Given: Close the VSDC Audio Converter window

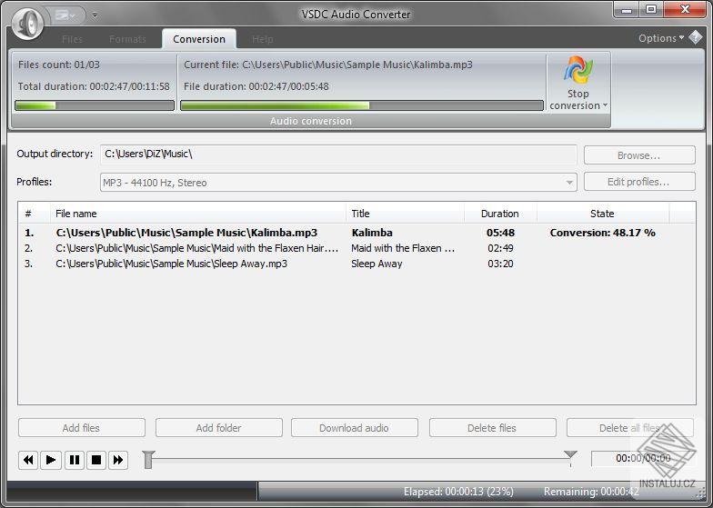Looking at the screenshot, I should (686, 9).
